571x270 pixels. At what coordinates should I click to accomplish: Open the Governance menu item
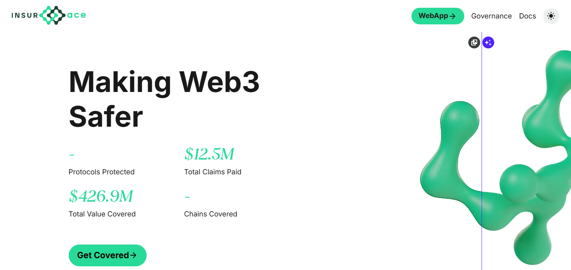point(491,16)
